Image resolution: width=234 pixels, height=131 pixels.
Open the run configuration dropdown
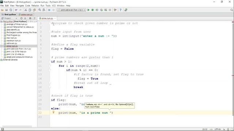[72, 10]
